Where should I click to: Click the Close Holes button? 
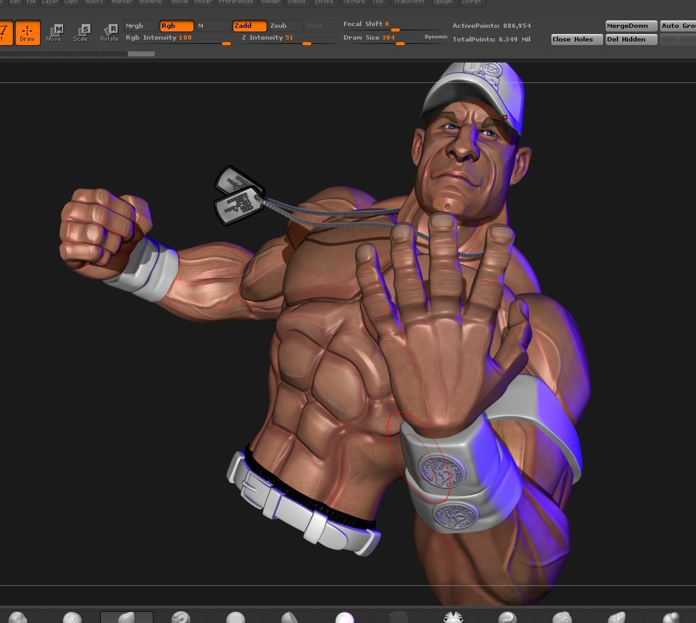click(x=577, y=40)
